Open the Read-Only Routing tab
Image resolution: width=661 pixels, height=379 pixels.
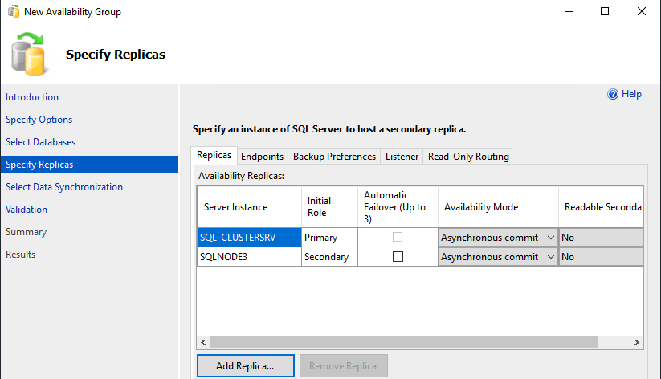click(x=468, y=157)
